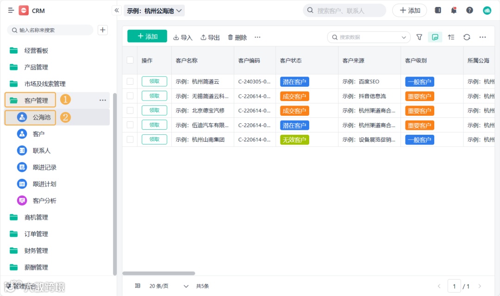Click the 导入 import button
The height and width of the screenshot is (296, 500).
point(183,38)
